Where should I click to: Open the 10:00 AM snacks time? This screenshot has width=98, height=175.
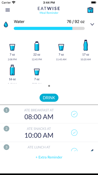tap(39, 135)
